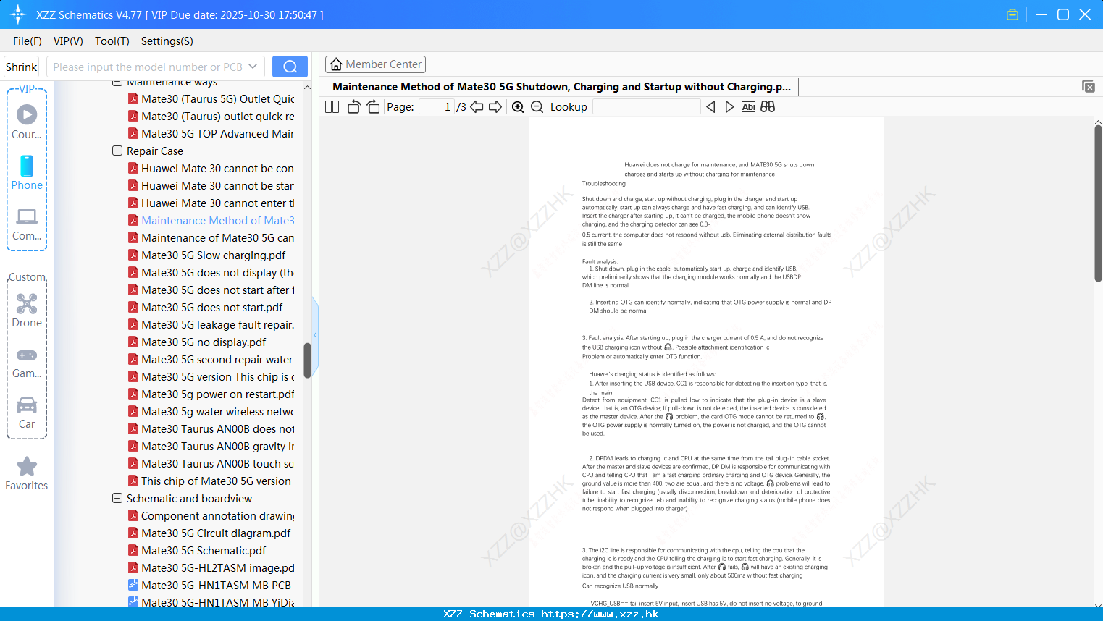1103x621 pixels.
Task: Go to previous page arrow
Action: click(x=477, y=106)
